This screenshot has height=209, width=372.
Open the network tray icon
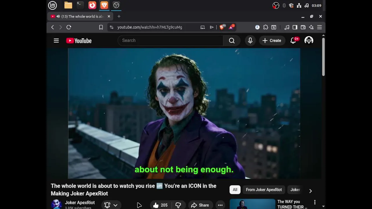pyautogui.click(x=299, y=6)
